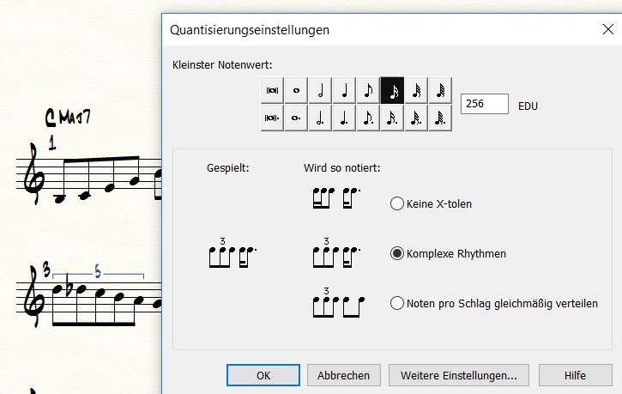
Task: Select dotted double whole note value
Action: (272, 118)
